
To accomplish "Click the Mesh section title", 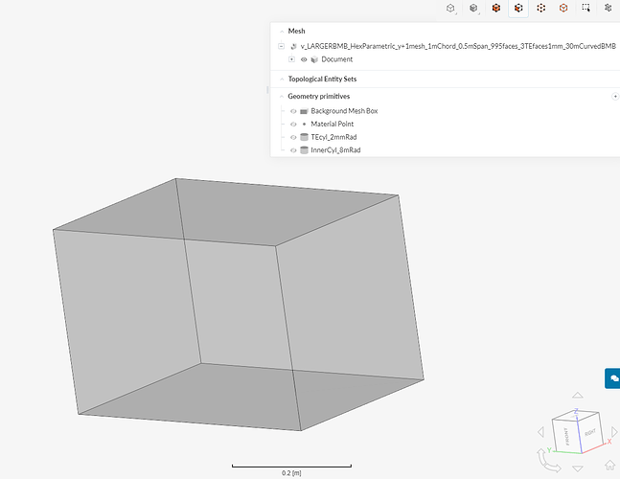I will click(296, 32).
